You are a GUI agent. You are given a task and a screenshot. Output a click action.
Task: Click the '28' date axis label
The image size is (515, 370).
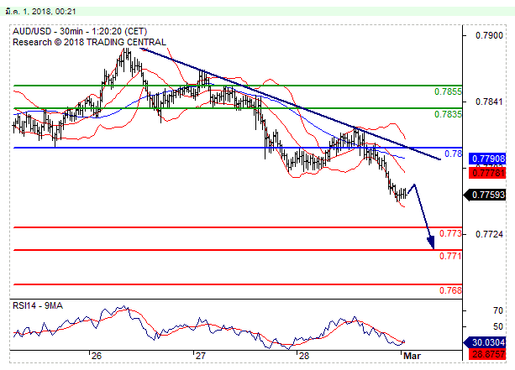click(304, 356)
